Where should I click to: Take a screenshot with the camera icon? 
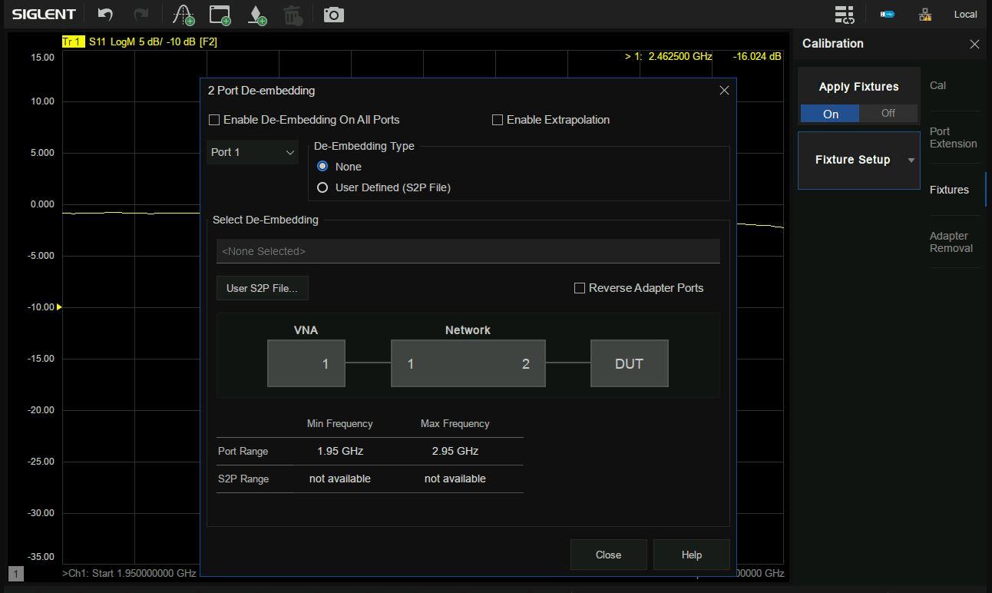click(x=333, y=15)
